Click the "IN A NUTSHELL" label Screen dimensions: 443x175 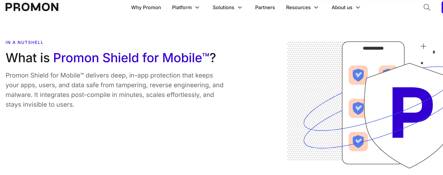(25, 42)
